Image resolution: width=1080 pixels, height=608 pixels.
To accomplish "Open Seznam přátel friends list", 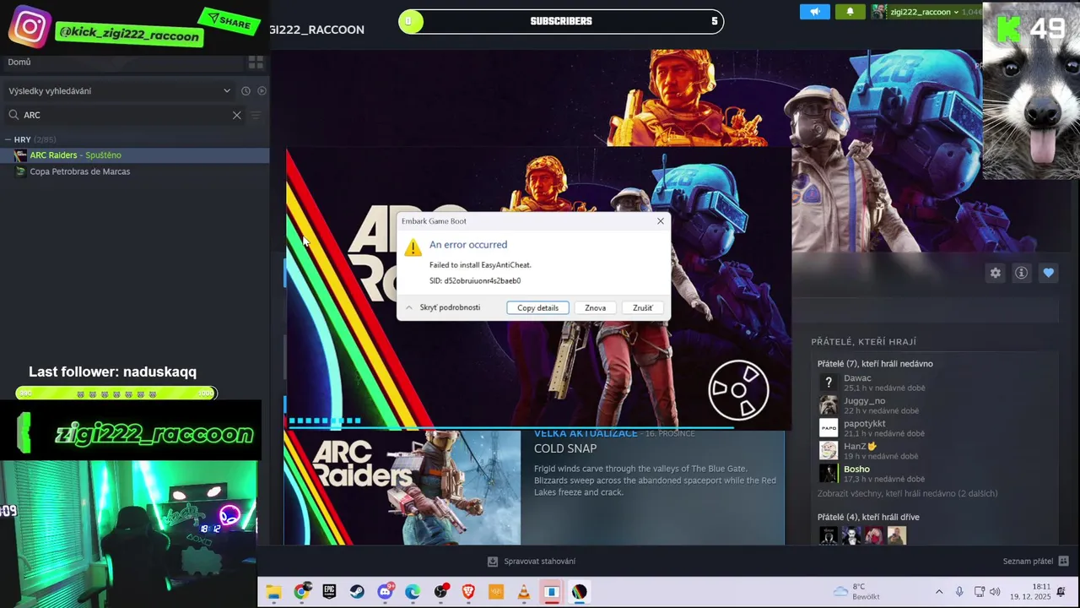I will coord(1028,562).
